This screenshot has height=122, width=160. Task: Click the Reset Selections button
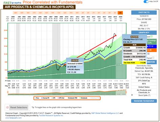coord(19,107)
